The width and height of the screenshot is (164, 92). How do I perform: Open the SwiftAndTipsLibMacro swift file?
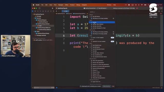[x=45, y=30]
